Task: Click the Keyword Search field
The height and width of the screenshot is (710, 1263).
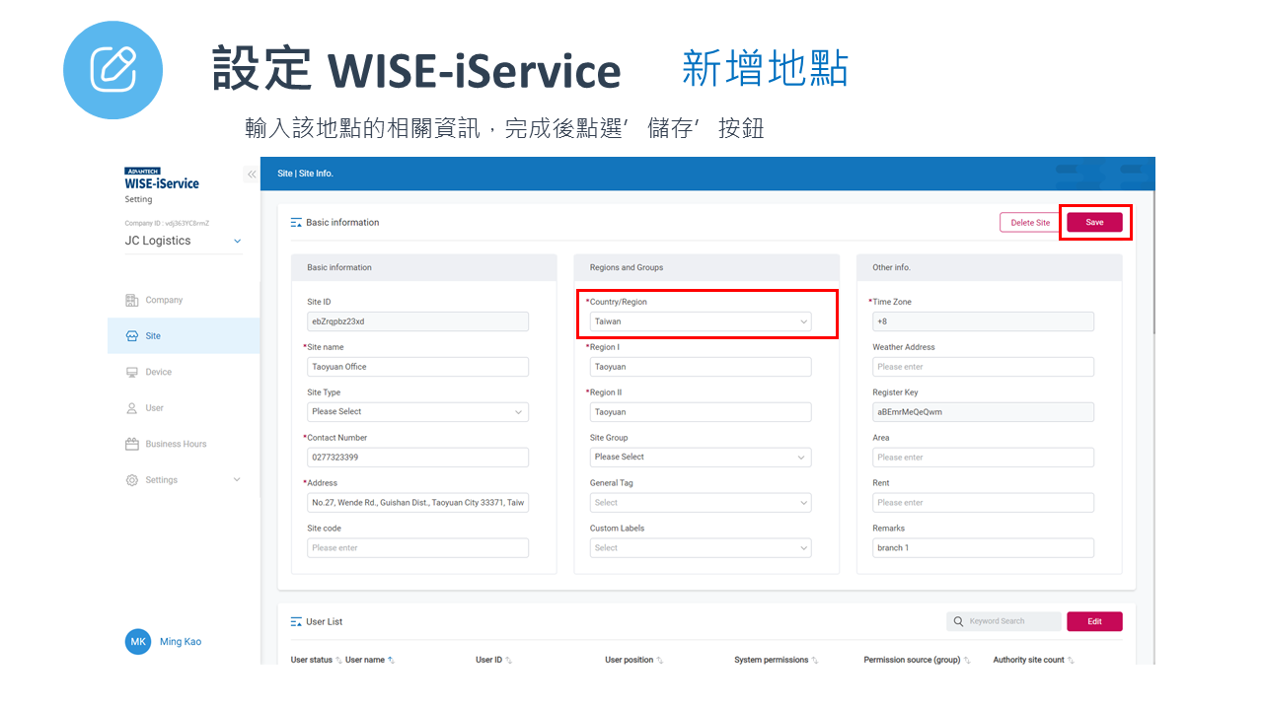Action: coord(1010,621)
